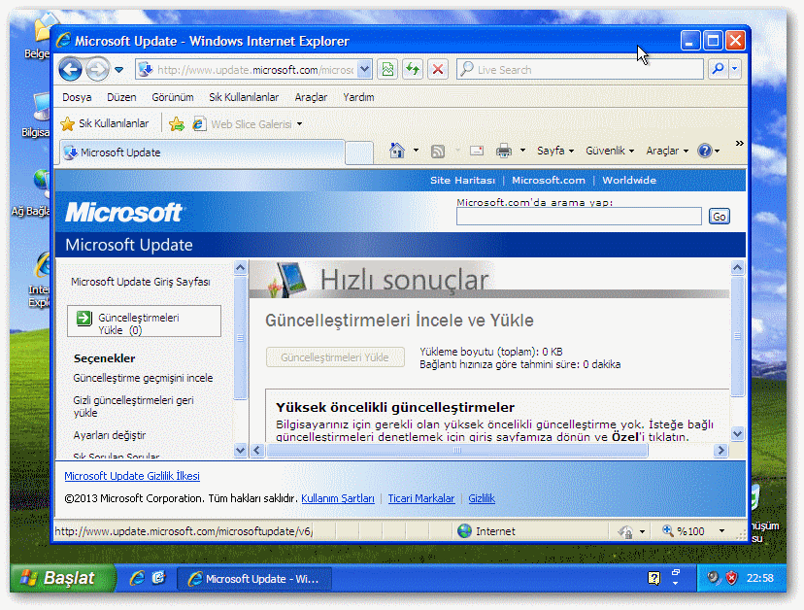Click the protected mode status icon

(x=626, y=531)
